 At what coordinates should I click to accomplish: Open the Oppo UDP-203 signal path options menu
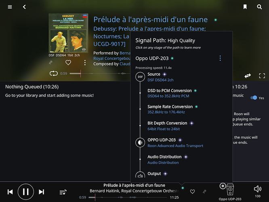[x=220, y=58]
